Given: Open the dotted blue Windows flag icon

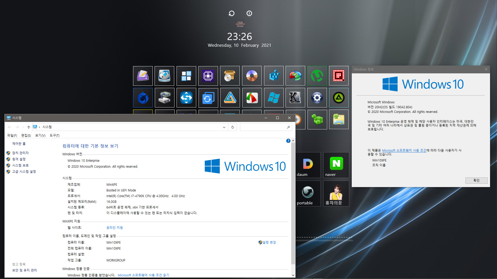Looking at the screenshot, I should [x=274, y=98].
